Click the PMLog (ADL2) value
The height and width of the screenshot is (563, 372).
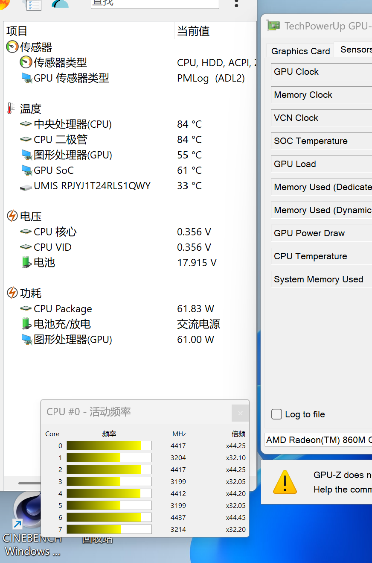pyautogui.click(x=211, y=78)
